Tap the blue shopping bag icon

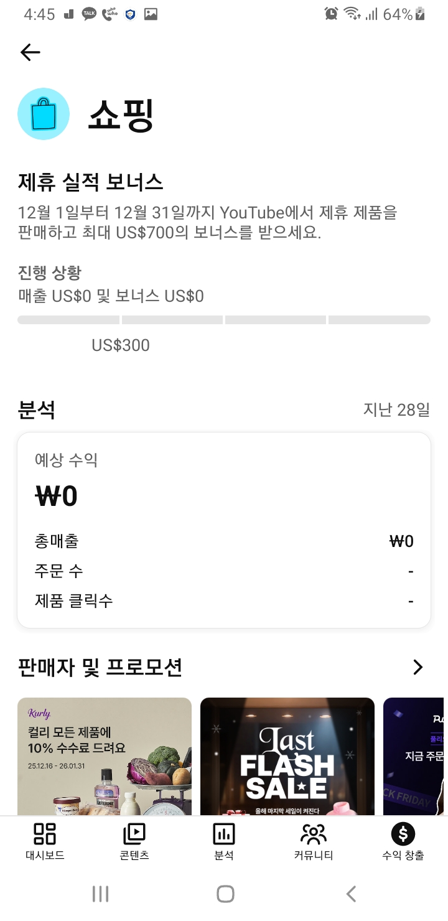click(x=44, y=114)
